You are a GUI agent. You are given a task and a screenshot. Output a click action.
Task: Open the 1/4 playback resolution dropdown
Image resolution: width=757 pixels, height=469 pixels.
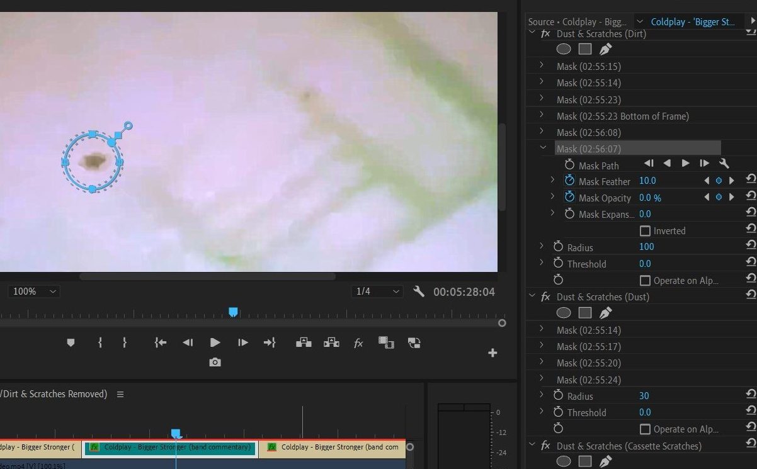377,291
